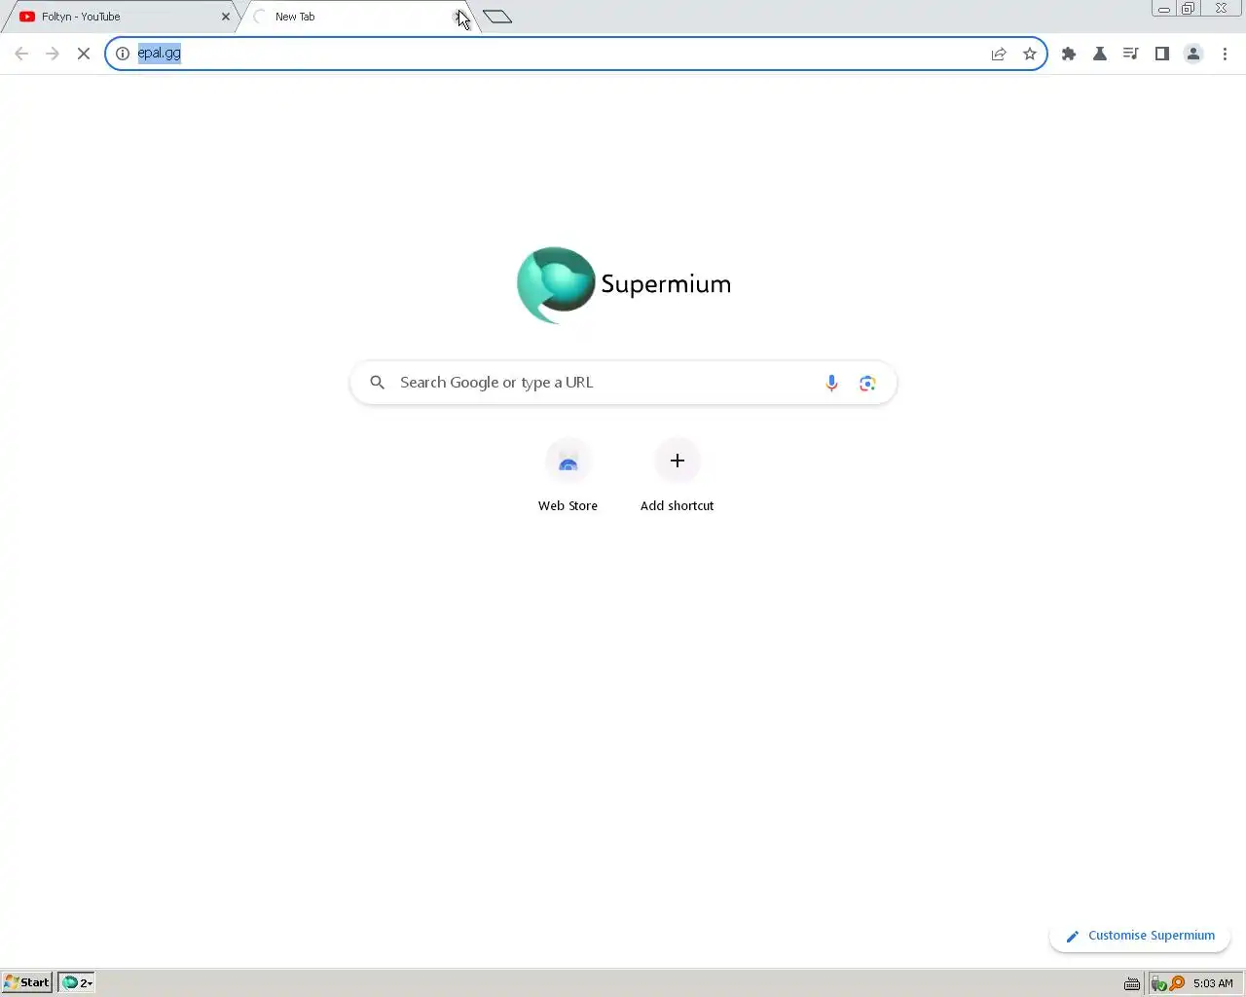Open the three-dot browser menu
This screenshot has width=1246, height=997.
pos(1225,54)
